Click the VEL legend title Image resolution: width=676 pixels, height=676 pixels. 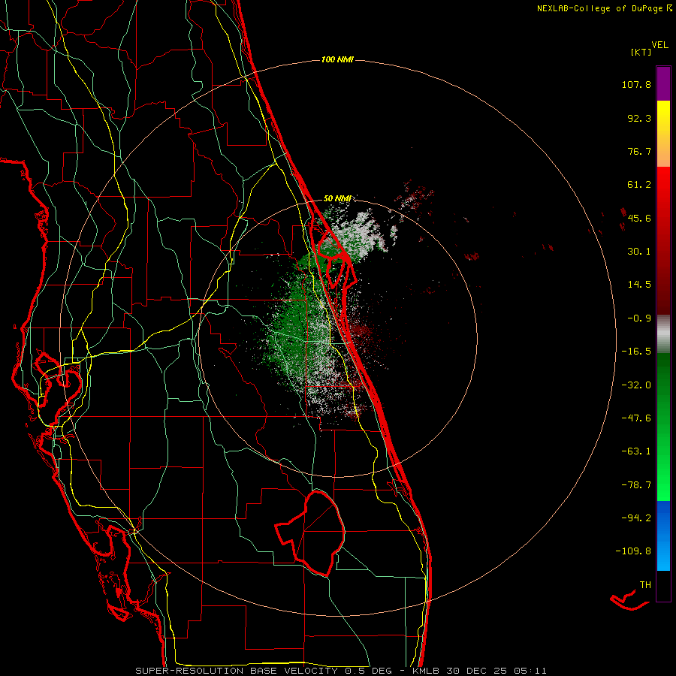659,44
